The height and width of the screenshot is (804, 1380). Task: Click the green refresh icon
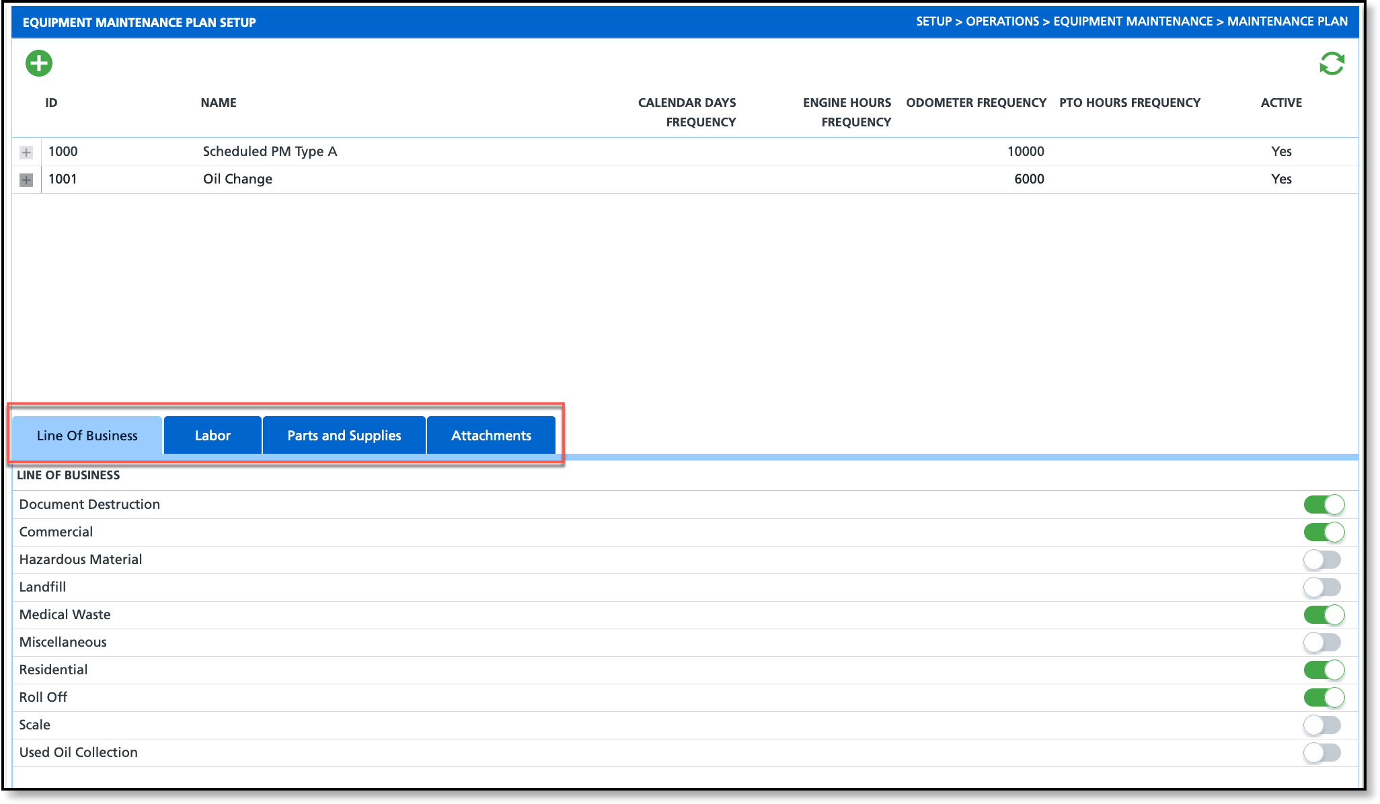1331,64
